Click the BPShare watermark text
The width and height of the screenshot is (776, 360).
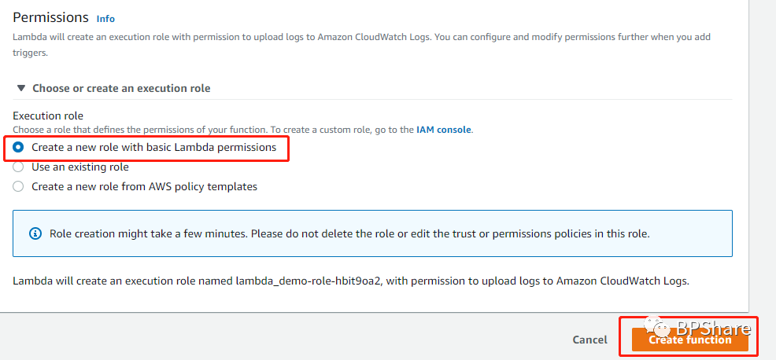[703, 329]
